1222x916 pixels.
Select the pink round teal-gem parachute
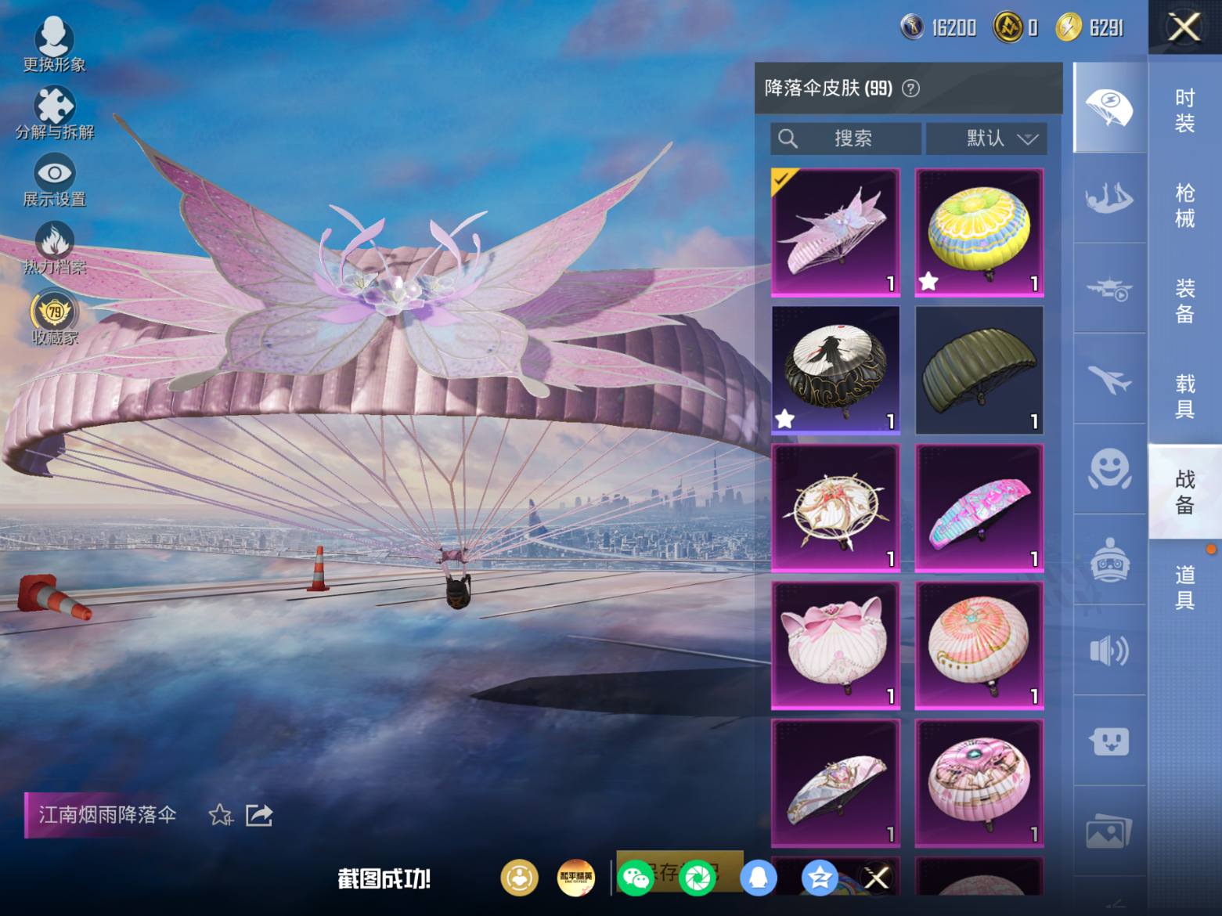pos(979,784)
